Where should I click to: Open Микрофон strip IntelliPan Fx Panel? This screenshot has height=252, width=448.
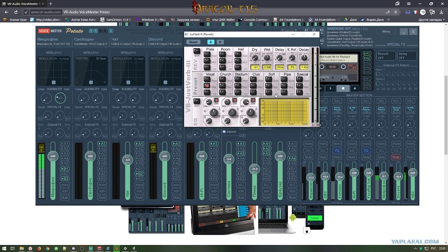coord(64,59)
